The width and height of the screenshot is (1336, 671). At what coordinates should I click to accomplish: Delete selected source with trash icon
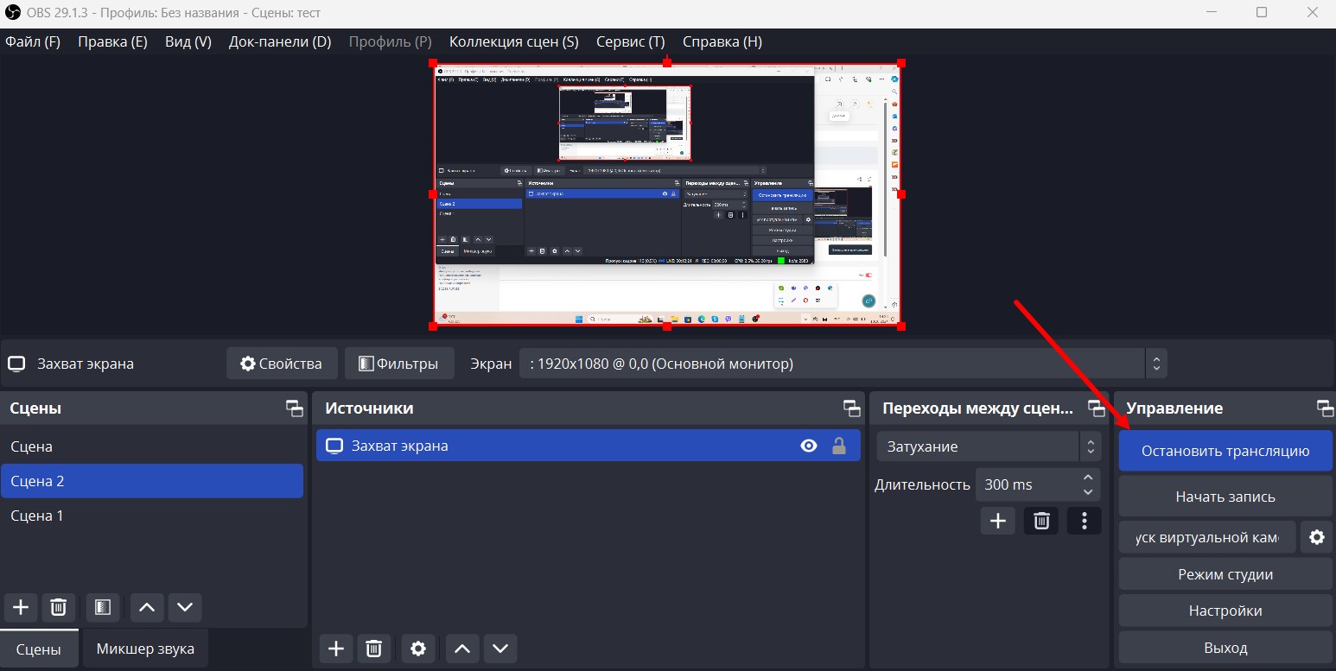pos(373,649)
